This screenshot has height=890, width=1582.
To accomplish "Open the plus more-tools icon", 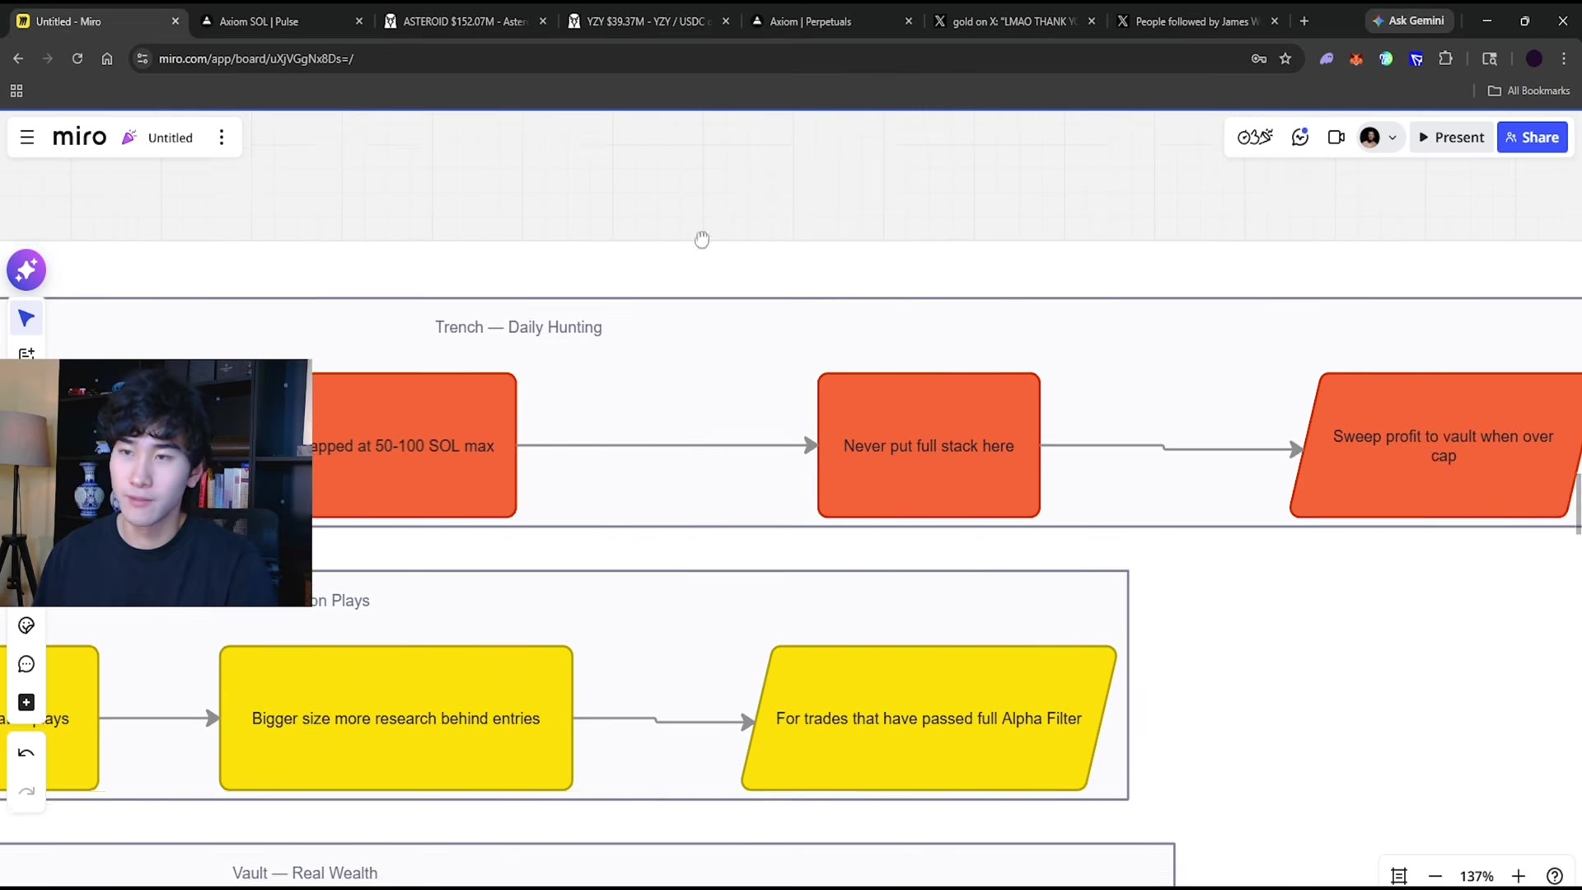I will (26, 702).
